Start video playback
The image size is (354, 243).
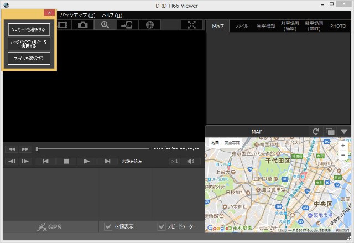87,161
